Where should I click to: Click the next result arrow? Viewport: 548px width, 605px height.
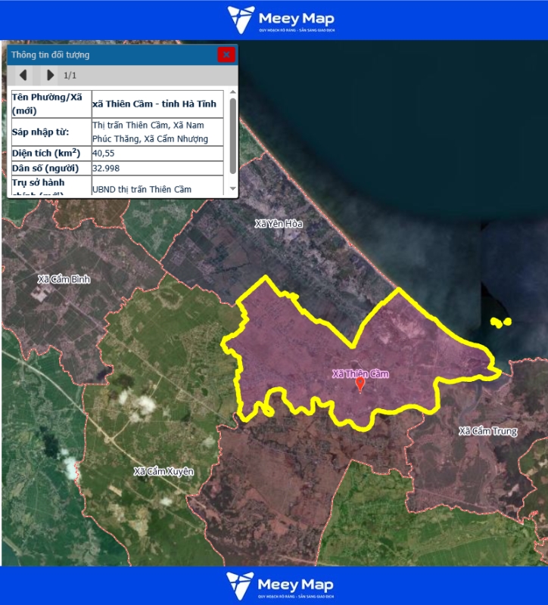click(x=50, y=75)
